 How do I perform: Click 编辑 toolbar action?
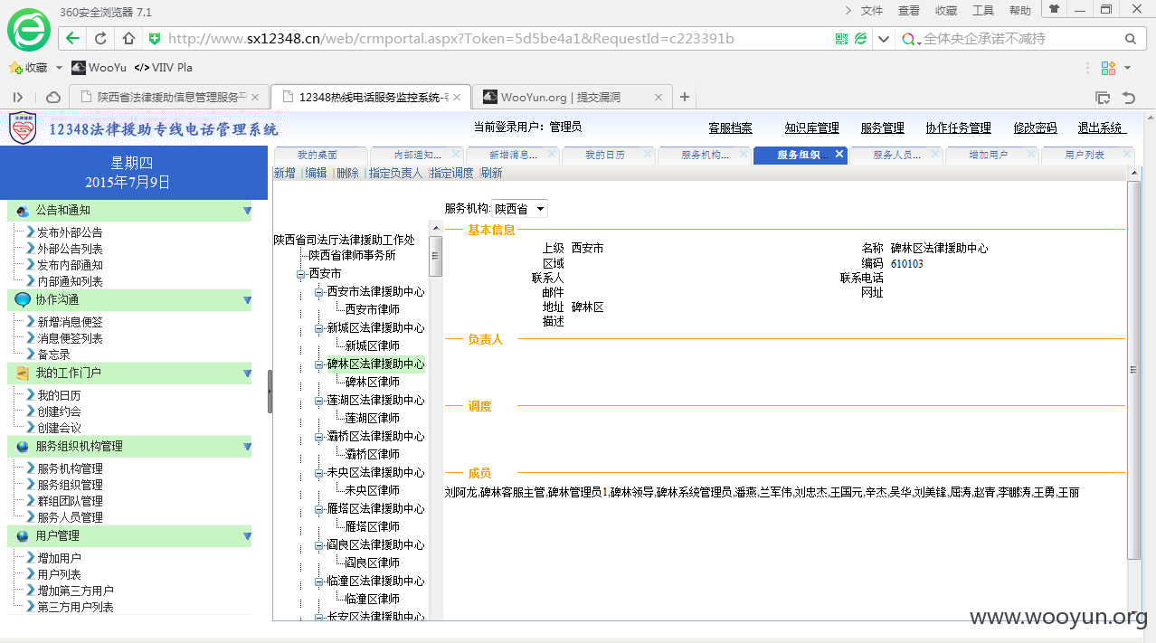316,173
